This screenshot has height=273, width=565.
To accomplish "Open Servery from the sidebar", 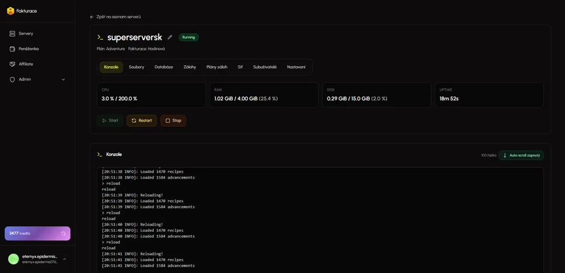I will (x=26, y=33).
